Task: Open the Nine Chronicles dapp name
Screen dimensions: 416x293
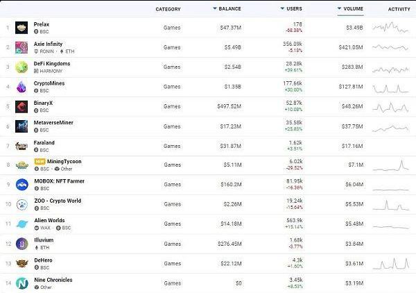Action: (53, 280)
